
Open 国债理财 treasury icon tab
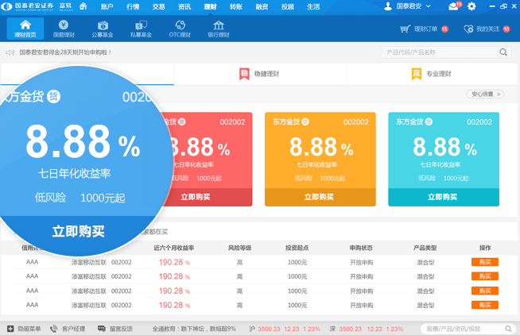pos(64,29)
